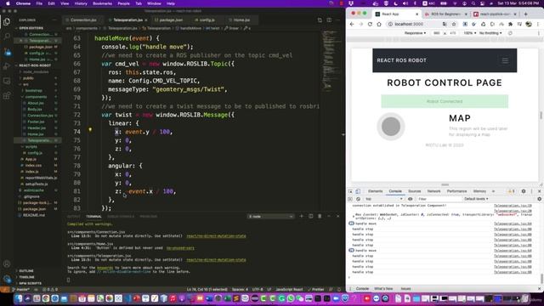Click the Robot Connected status banner

445,101
